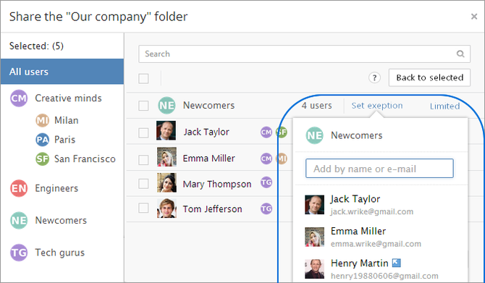Image resolution: width=485 pixels, height=283 pixels.
Task: Check the Mary Thompson checkbox
Action: point(143,183)
